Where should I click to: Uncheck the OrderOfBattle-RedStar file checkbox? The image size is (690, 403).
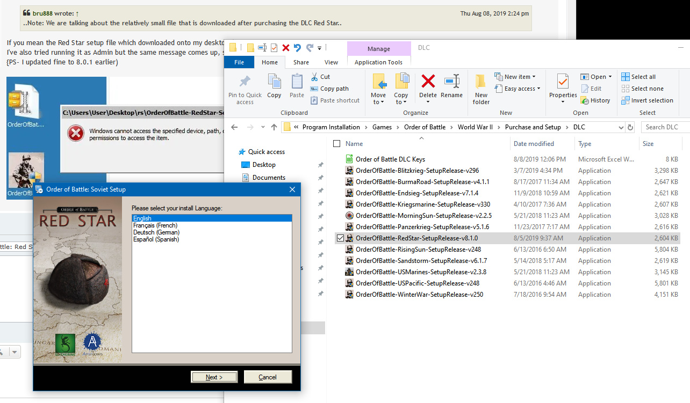[x=339, y=238]
